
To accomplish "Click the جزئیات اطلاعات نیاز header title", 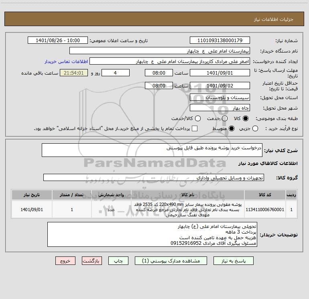I will point(274,19).
